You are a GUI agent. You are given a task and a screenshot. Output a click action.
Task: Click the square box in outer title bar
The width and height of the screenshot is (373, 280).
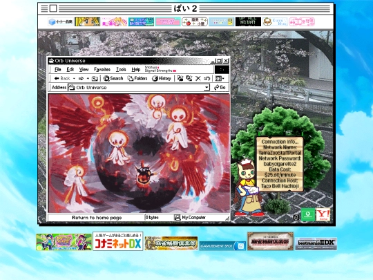(53, 8)
